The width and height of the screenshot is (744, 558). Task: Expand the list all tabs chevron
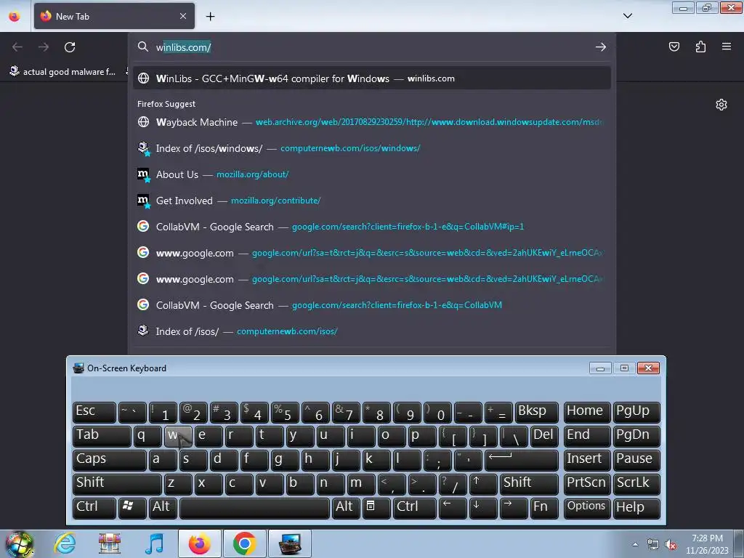coord(628,16)
